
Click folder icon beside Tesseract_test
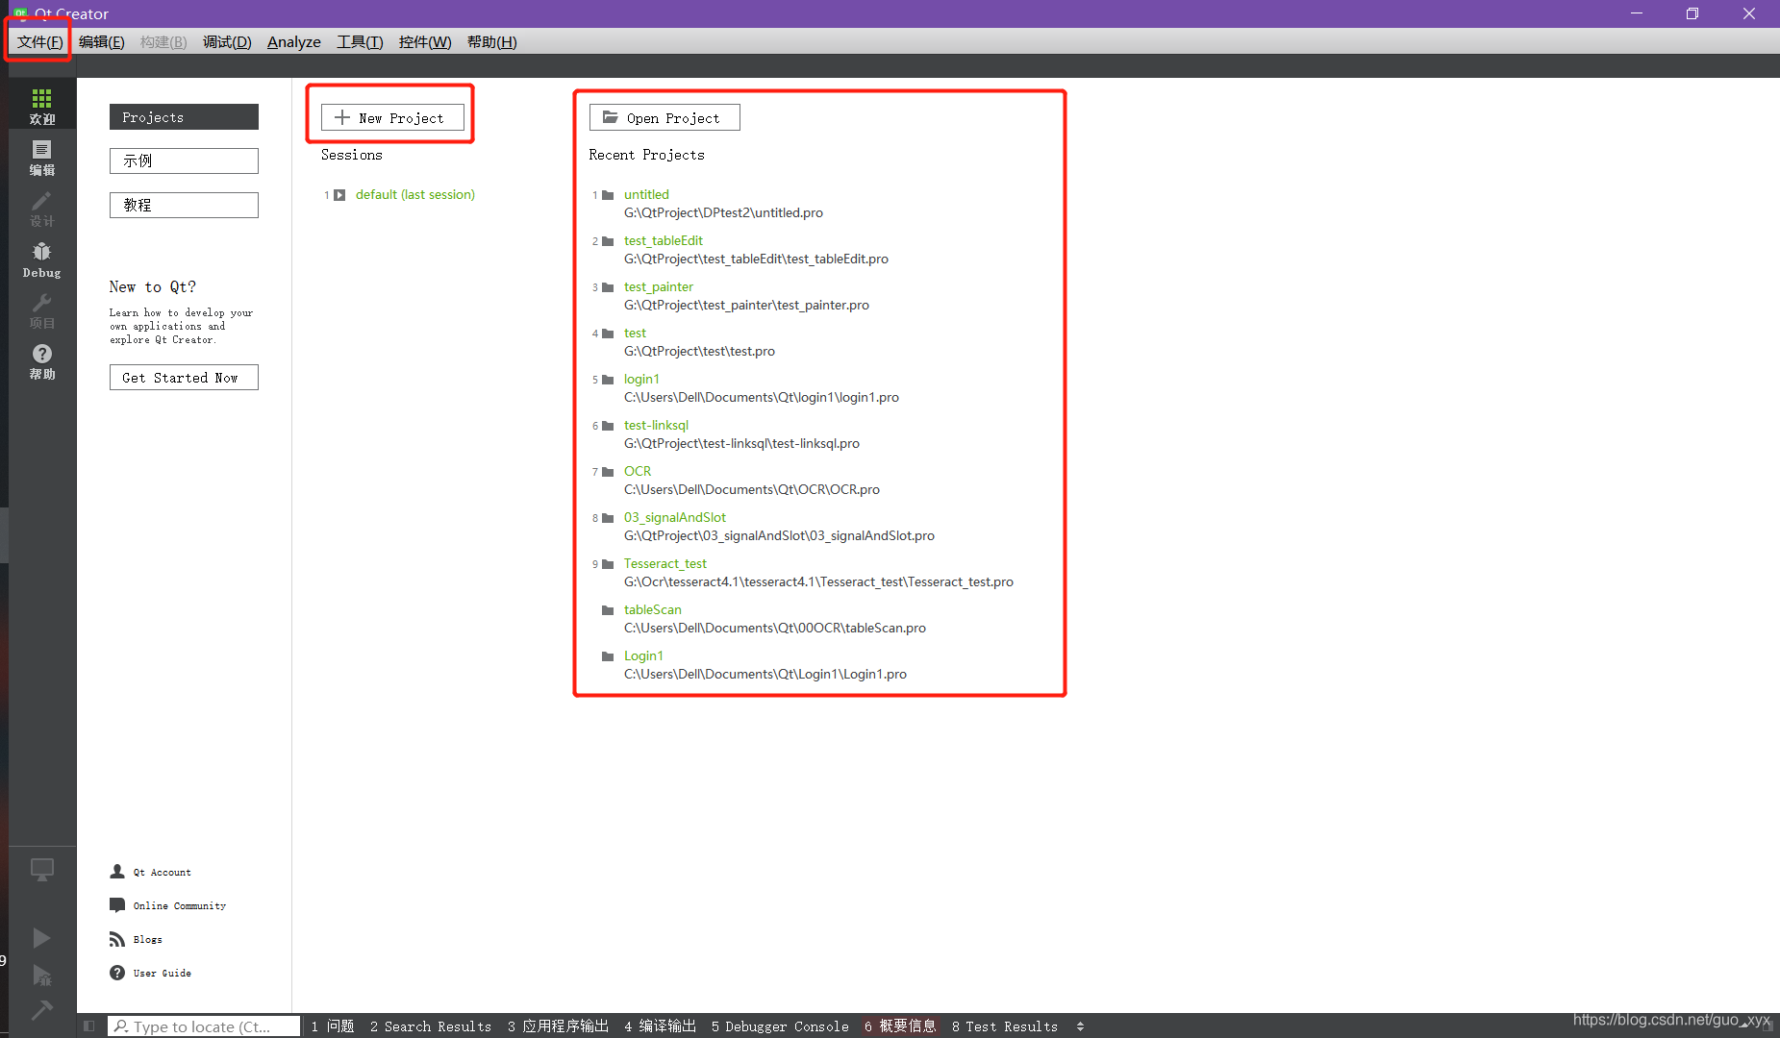coord(608,564)
